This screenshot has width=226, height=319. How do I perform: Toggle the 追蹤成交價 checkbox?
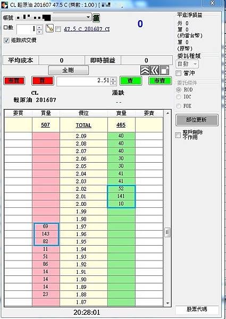(x=6, y=40)
